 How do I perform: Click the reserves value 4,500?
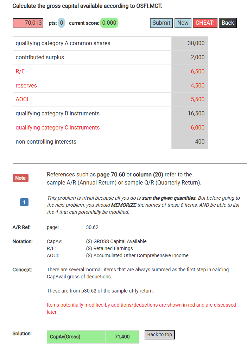(197, 86)
